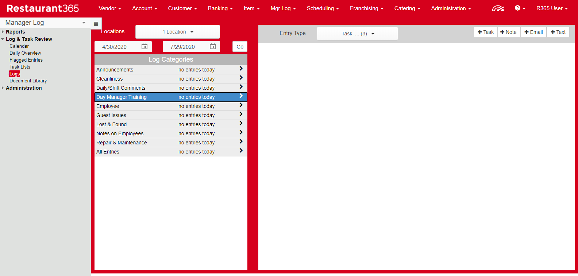Open the Employee category arrow

click(x=241, y=105)
